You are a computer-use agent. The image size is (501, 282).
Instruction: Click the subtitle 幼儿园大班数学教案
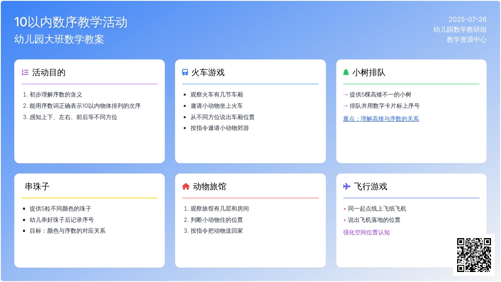[59, 39]
